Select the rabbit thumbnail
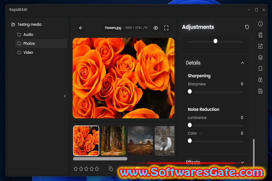This screenshot has height=181, width=272. [x=165, y=141]
